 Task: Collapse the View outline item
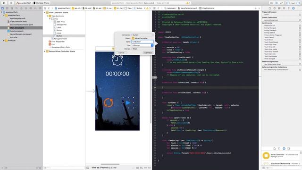[50, 19]
